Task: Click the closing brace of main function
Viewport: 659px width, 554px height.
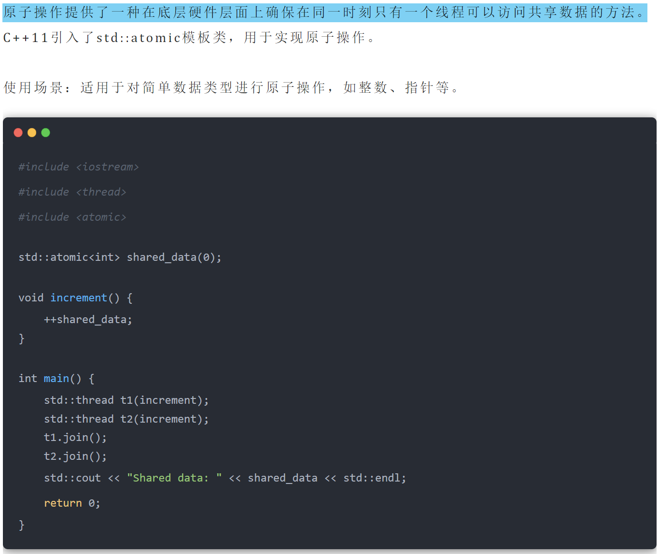Action: click(x=21, y=525)
